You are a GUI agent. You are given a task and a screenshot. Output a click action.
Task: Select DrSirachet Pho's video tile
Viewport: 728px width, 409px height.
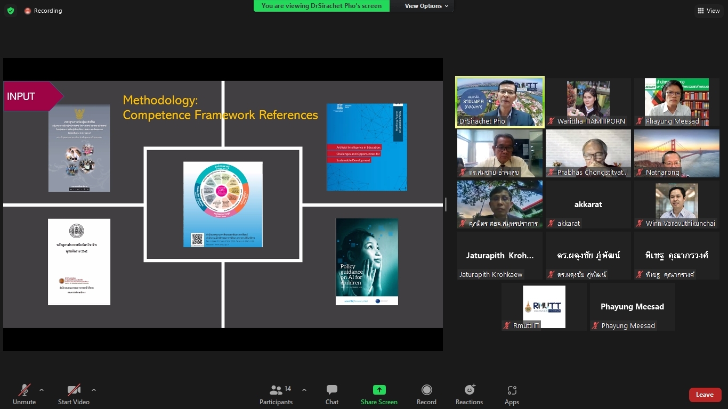click(499, 102)
